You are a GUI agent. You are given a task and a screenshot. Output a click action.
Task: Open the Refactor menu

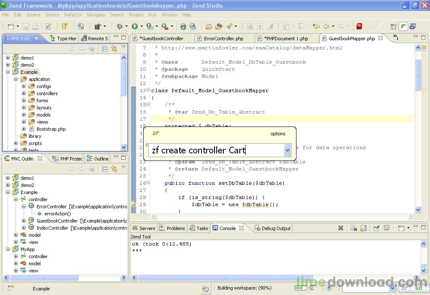(73, 15)
